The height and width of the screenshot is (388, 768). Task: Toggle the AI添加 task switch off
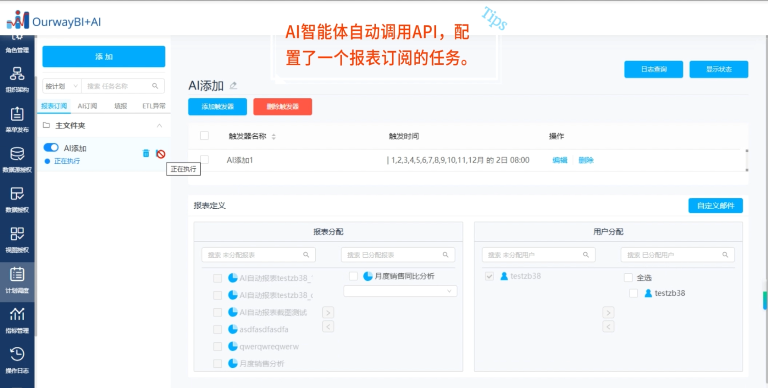[x=51, y=148]
